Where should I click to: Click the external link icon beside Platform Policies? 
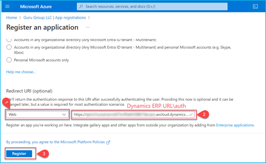108,142
